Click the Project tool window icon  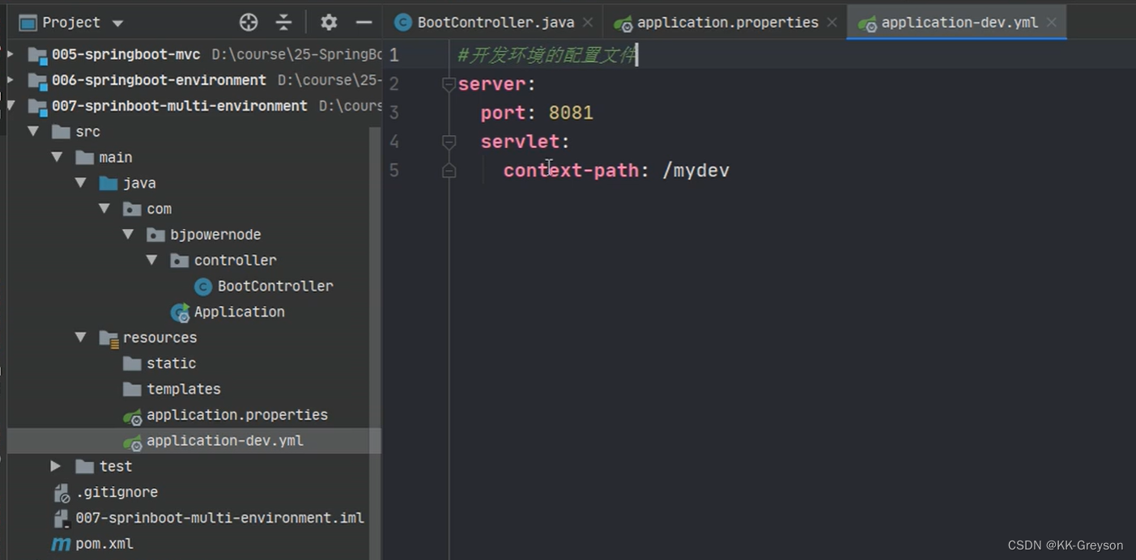[28, 23]
